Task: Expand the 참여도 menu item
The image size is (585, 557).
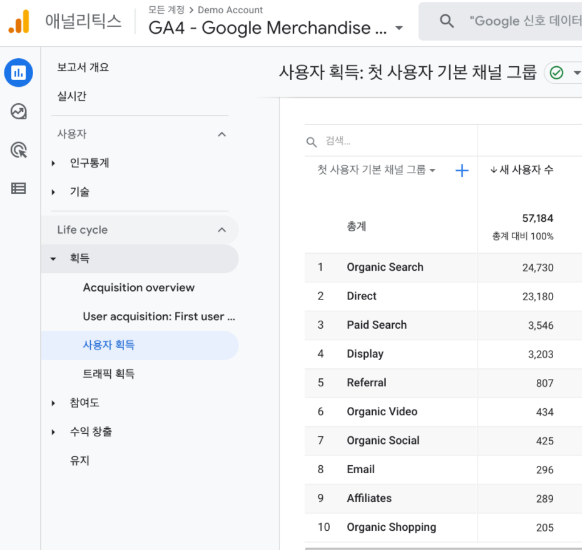Action: coord(84,403)
